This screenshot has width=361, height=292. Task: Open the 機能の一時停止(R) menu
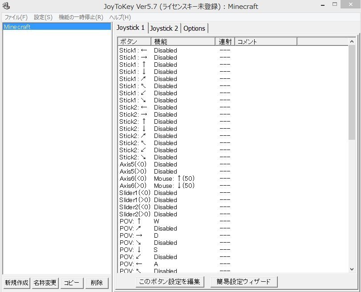coord(81,17)
